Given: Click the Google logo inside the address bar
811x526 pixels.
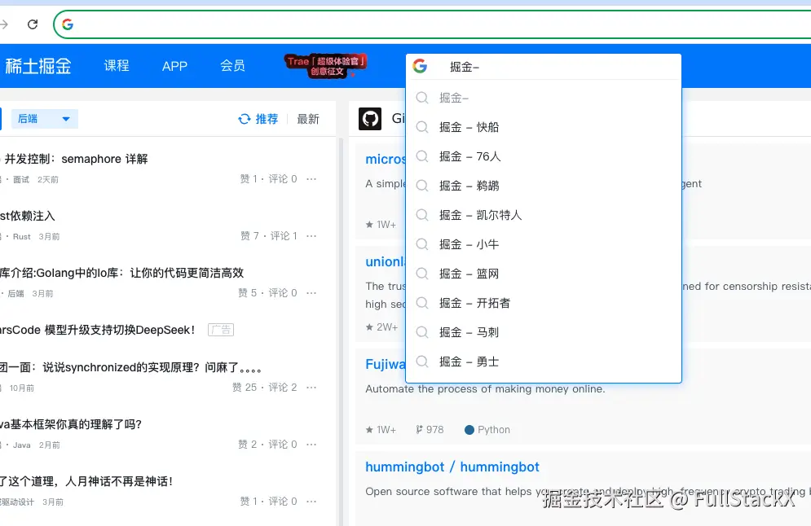Looking at the screenshot, I should point(68,24).
